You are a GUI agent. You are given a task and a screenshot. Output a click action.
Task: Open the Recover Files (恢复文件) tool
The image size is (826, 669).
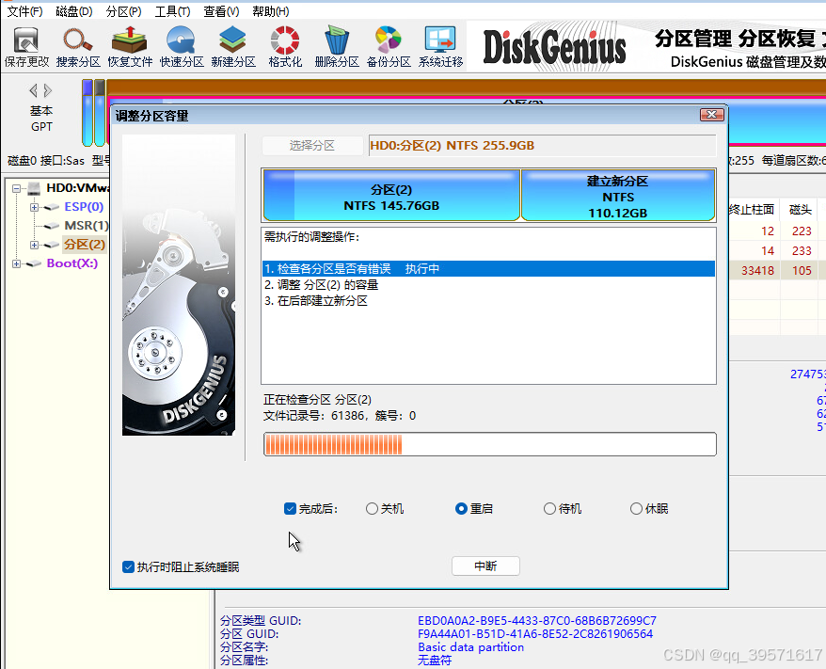click(130, 47)
